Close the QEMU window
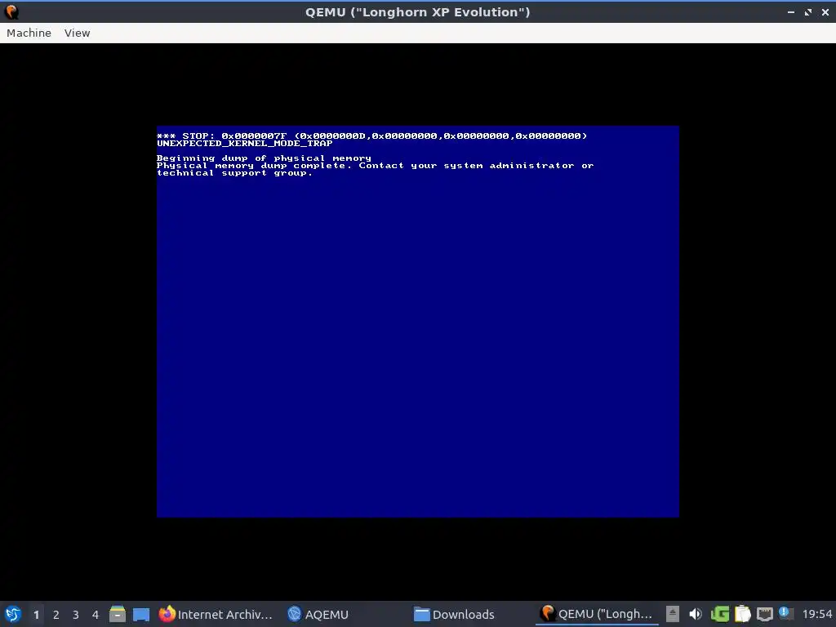836x627 pixels. point(825,11)
